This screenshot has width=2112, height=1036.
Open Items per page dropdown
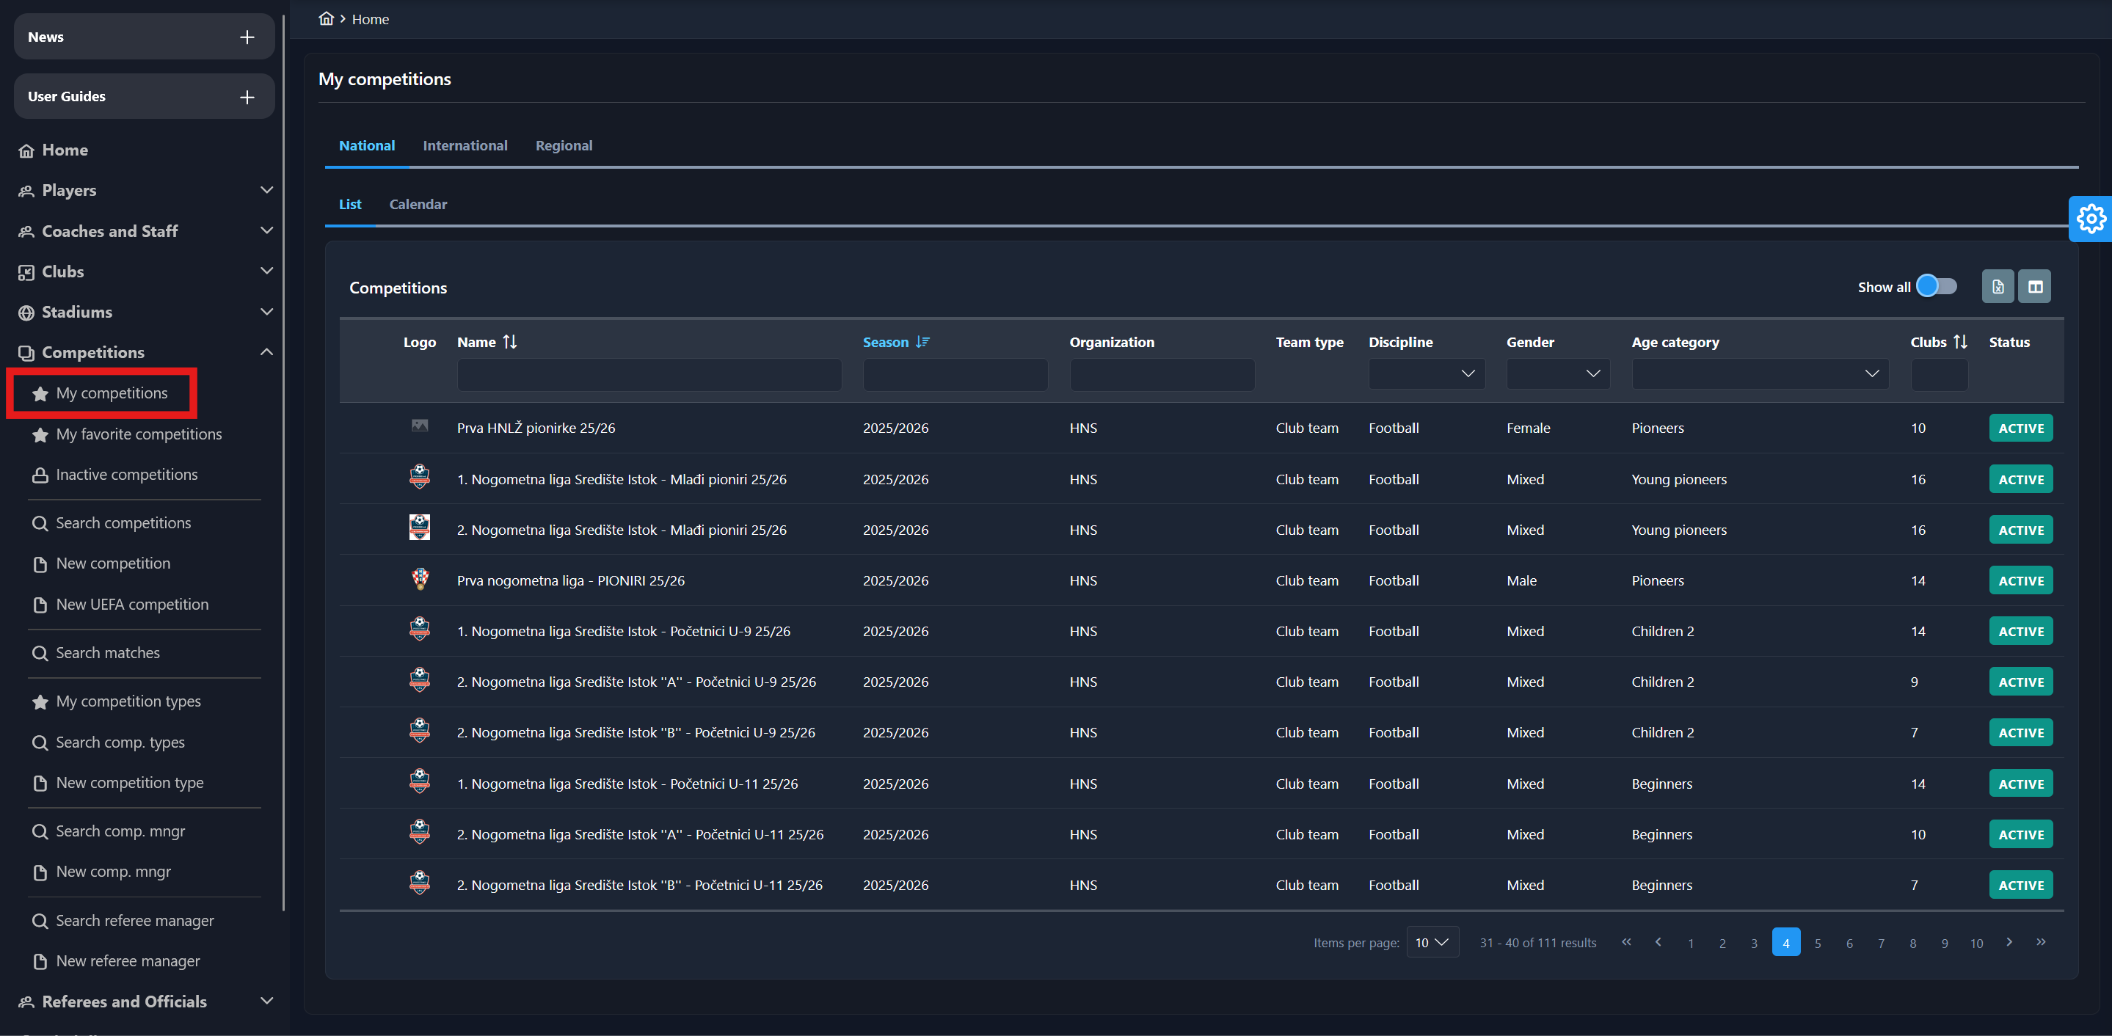[x=1432, y=942]
